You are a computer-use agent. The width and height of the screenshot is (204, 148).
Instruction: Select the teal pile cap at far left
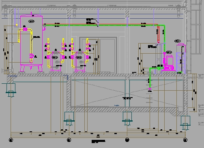coord(11,90)
